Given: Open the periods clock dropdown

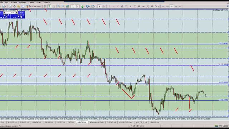Looking at the screenshot, I should pyautogui.click(x=88, y=6).
